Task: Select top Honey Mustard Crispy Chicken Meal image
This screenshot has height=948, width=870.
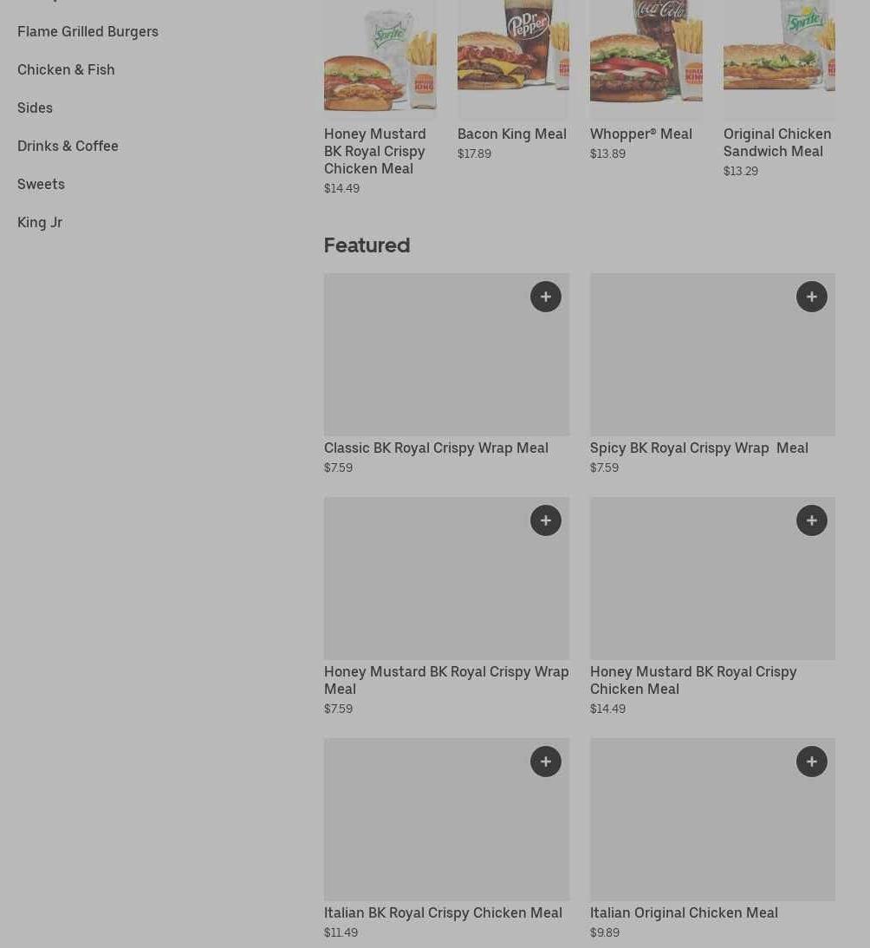Action: click(380, 58)
